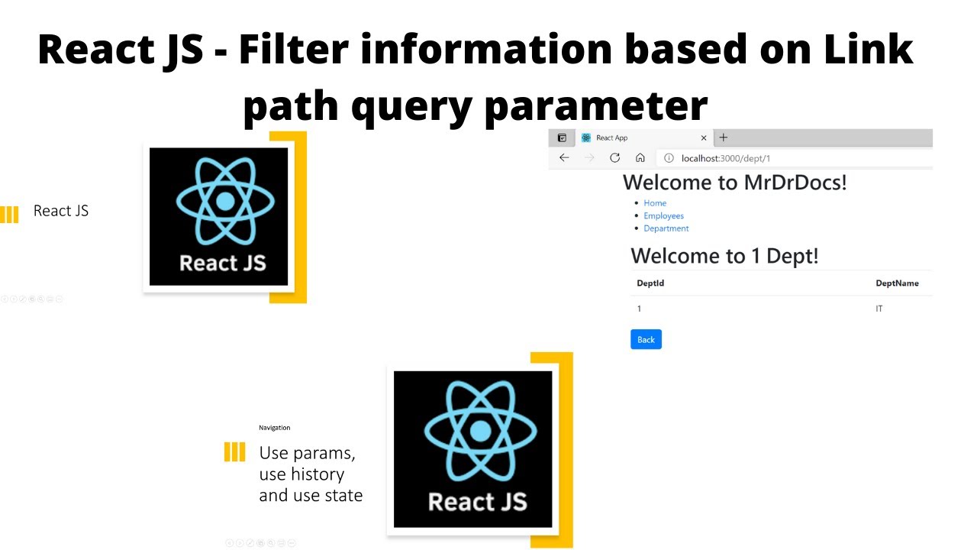Image resolution: width=977 pixels, height=550 pixels.
Task: Open the Home navigation link
Action: coord(655,203)
